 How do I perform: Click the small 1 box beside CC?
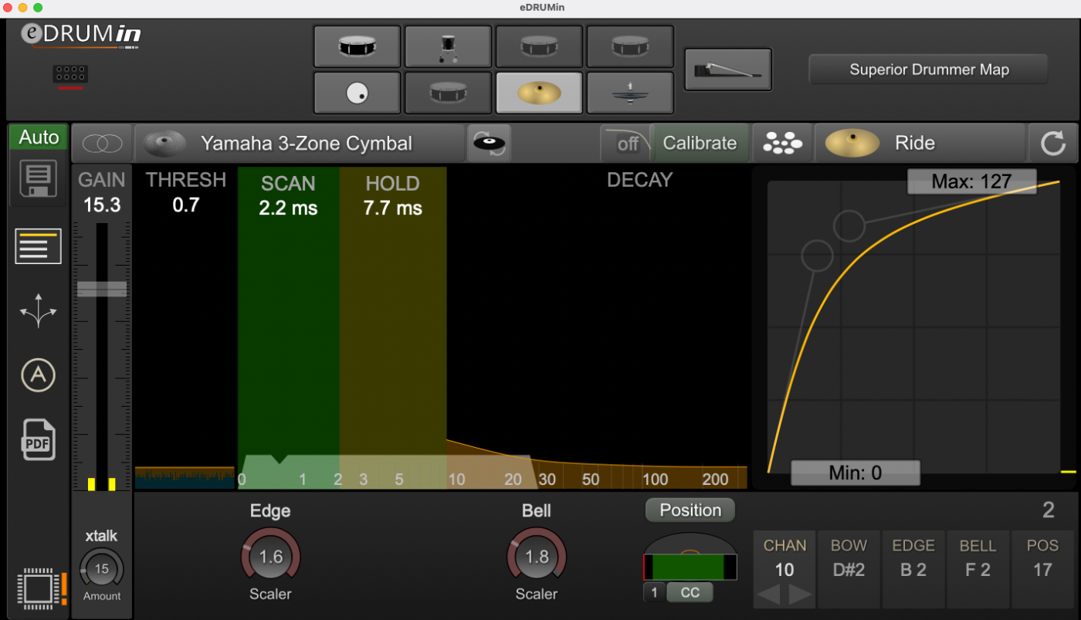(654, 592)
